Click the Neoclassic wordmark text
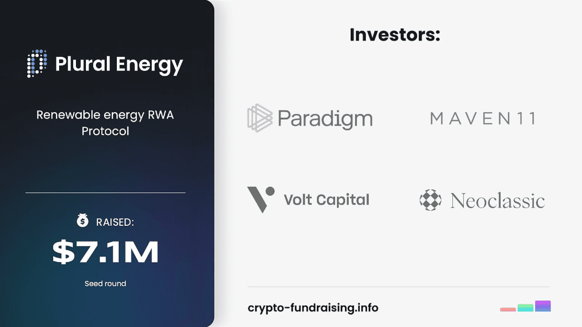 point(497,200)
